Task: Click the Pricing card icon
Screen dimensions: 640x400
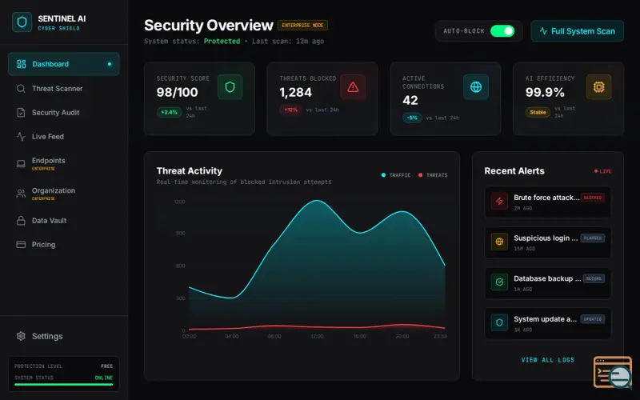Action: (21, 245)
